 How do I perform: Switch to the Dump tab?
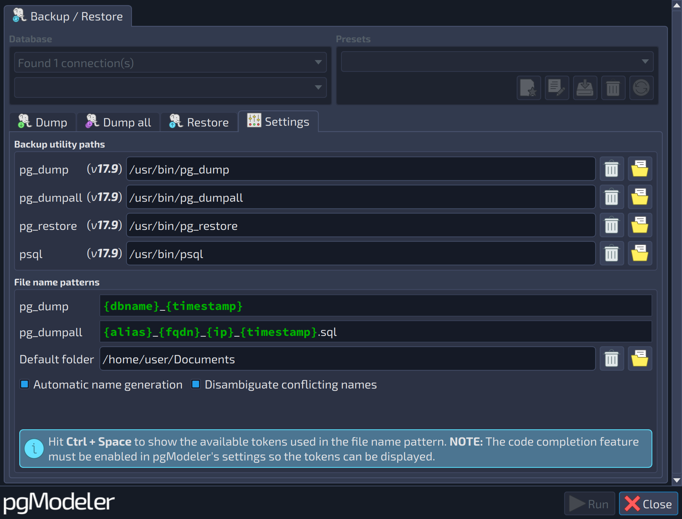pyautogui.click(x=43, y=122)
